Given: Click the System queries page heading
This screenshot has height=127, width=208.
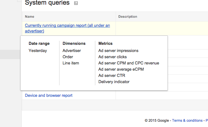Looking at the screenshot, I should pyautogui.click(x=47, y=3).
